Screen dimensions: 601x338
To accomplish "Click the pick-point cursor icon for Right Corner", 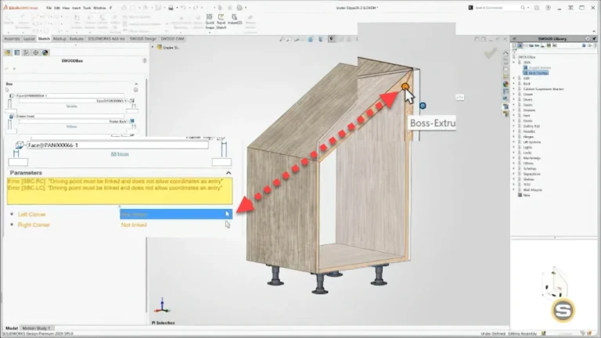I will [x=228, y=225].
